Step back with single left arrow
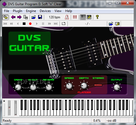 18,24
